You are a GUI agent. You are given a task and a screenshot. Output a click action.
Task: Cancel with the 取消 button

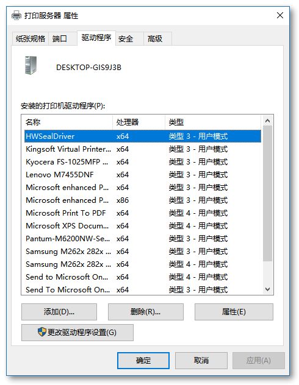[x=201, y=361]
